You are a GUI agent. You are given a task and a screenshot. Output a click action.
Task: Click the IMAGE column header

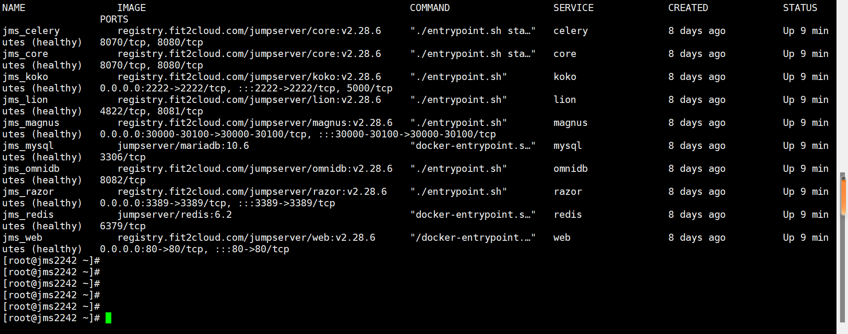(132, 8)
